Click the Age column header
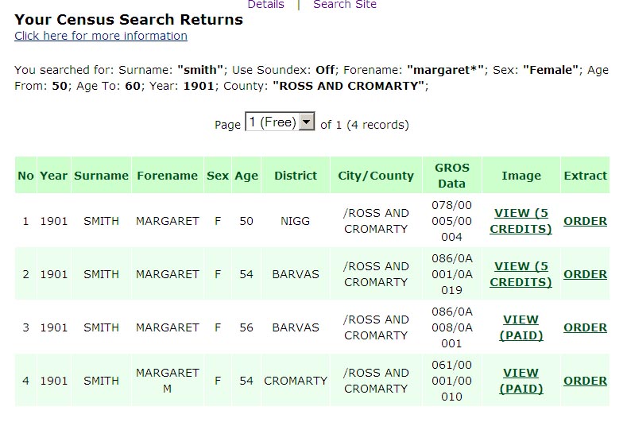The width and height of the screenshot is (627, 426). pyautogui.click(x=246, y=176)
